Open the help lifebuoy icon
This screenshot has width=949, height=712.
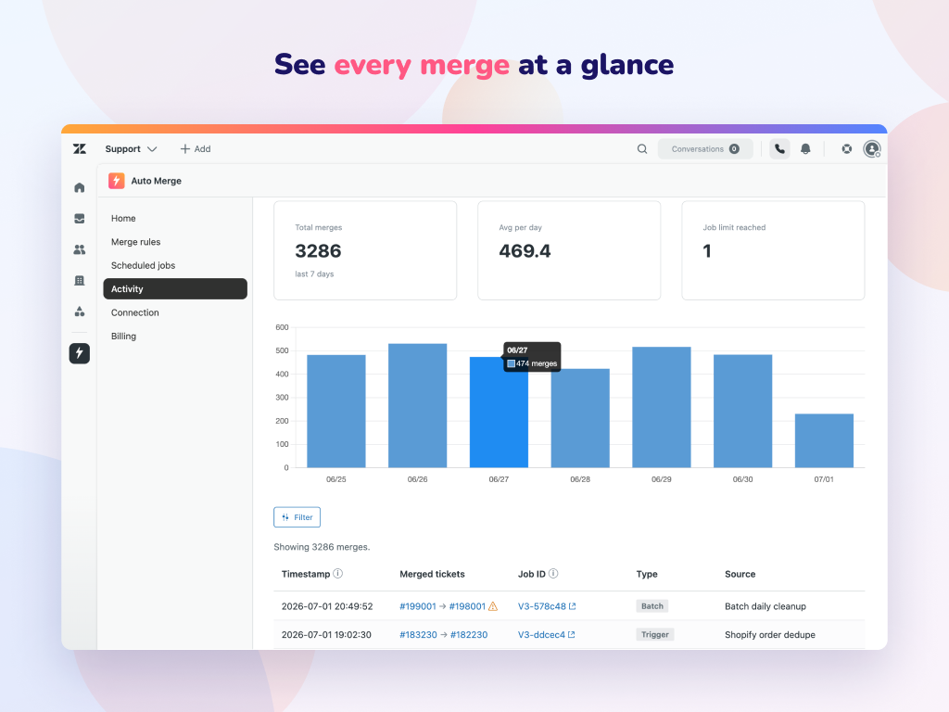tap(847, 149)
